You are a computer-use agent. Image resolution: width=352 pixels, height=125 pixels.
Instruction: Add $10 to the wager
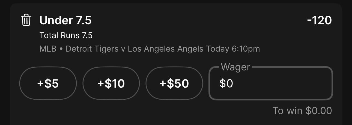tap(111, 84)
